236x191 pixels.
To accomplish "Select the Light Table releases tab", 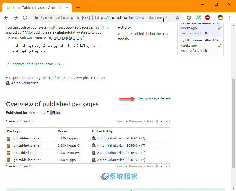I will 38,7.
